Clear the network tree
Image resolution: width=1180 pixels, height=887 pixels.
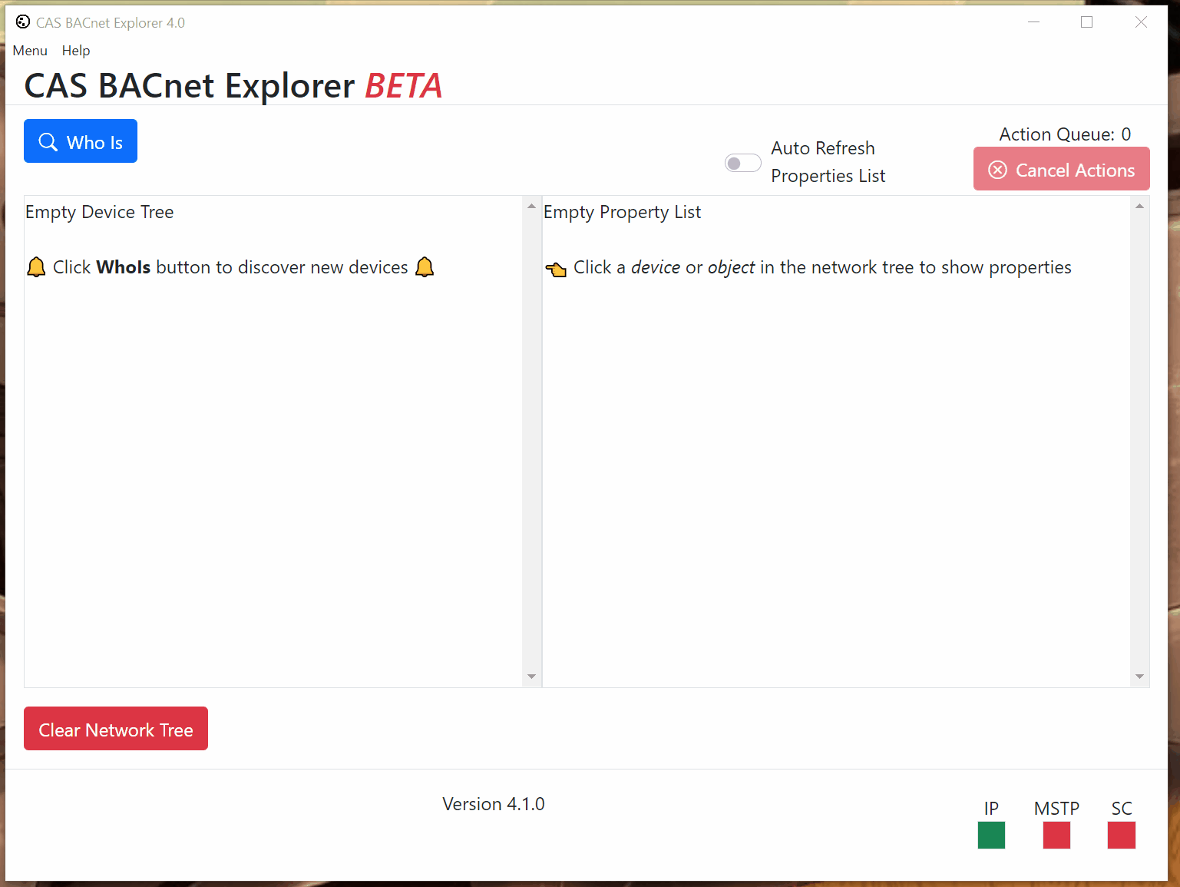116,729
